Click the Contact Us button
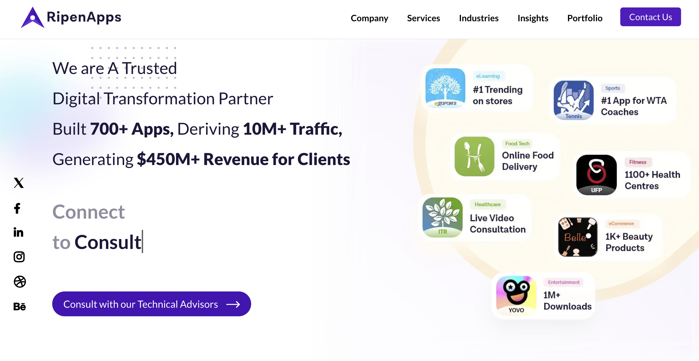 click(x=650, y=17)
